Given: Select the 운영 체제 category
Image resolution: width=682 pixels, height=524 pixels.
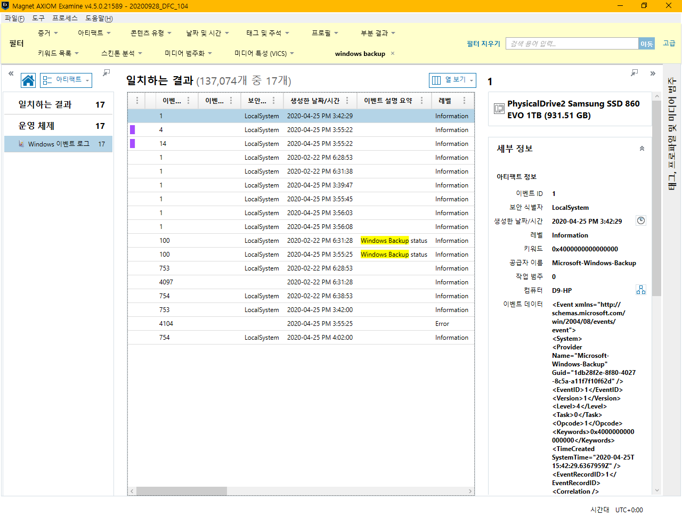Looking at the screenshot, I should (59, 126).
